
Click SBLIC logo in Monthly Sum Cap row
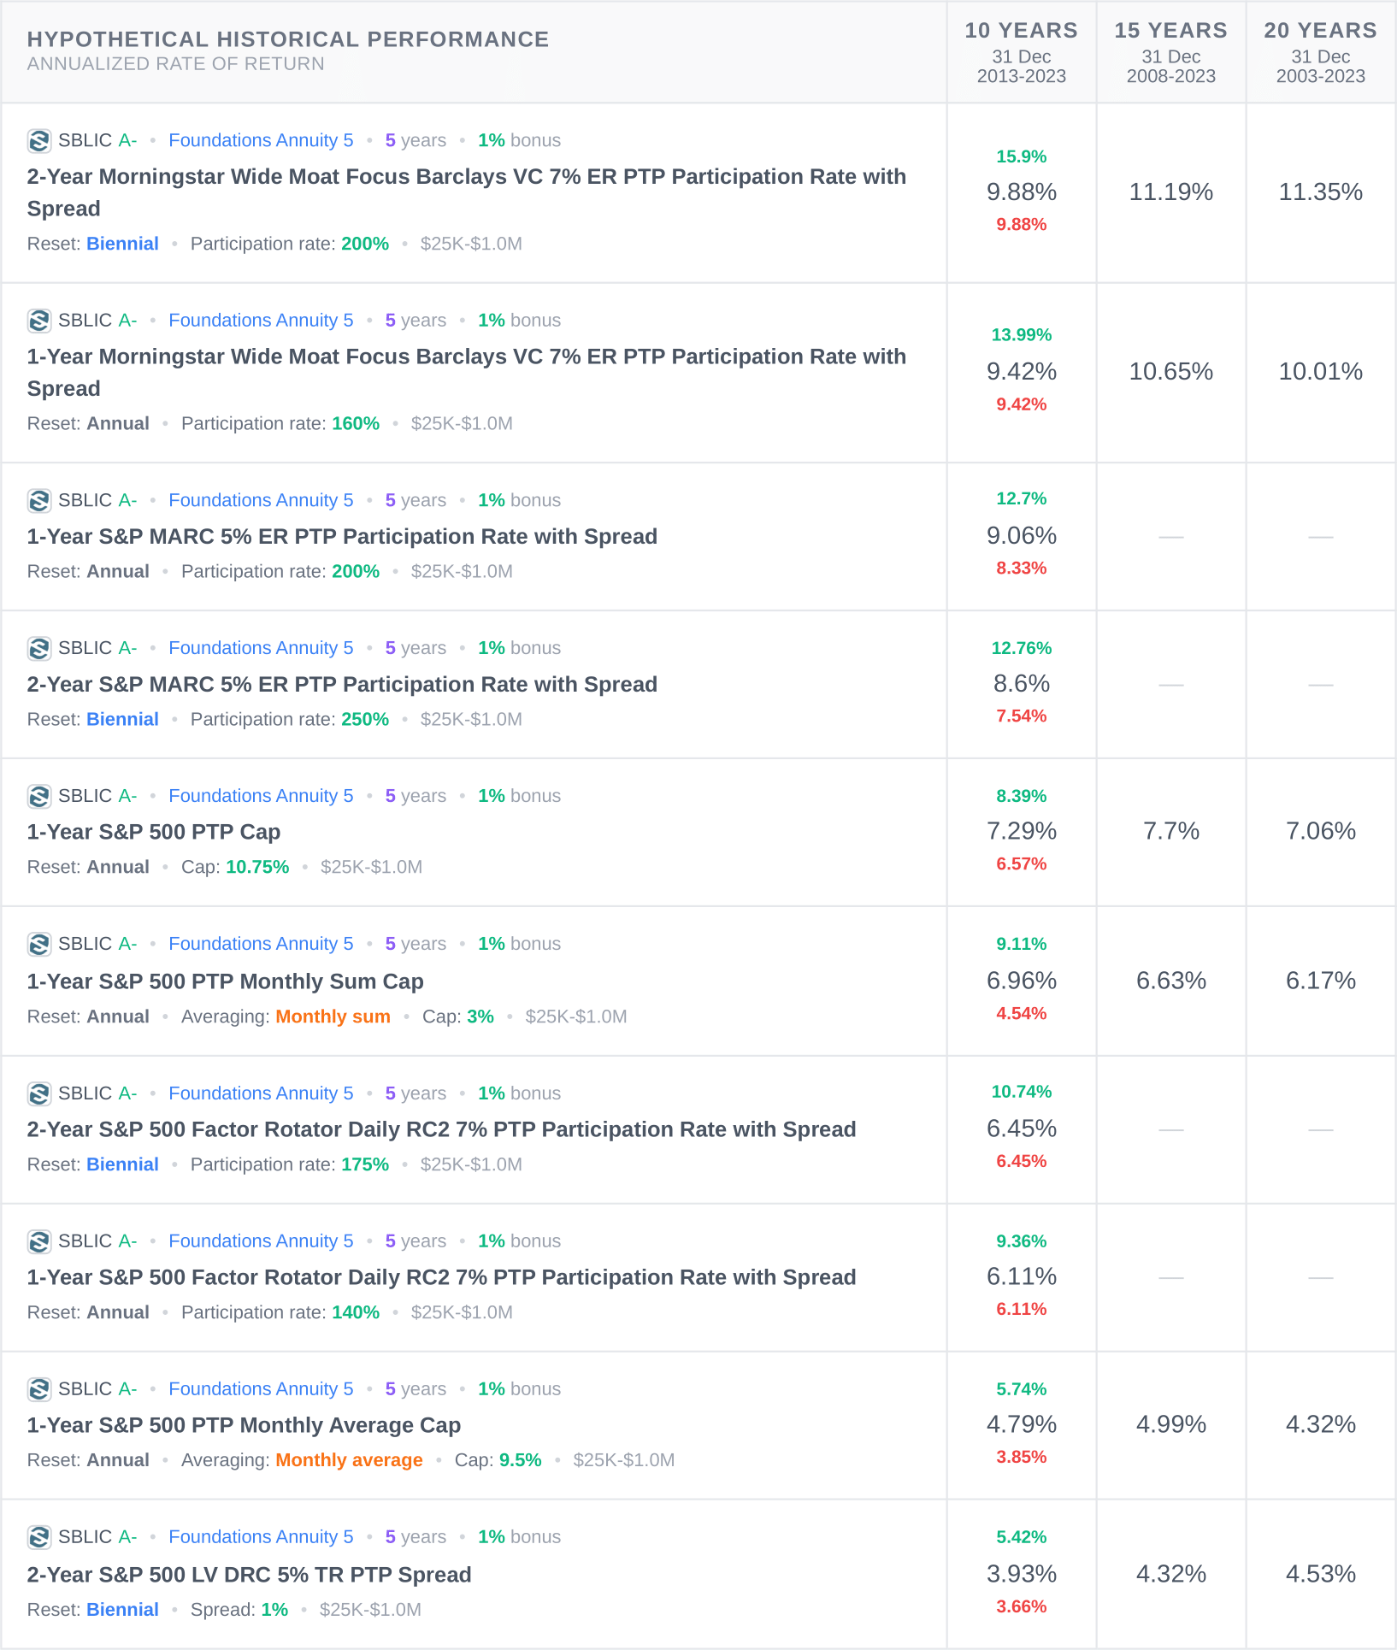pyautogui.click(x=38, y=944)
